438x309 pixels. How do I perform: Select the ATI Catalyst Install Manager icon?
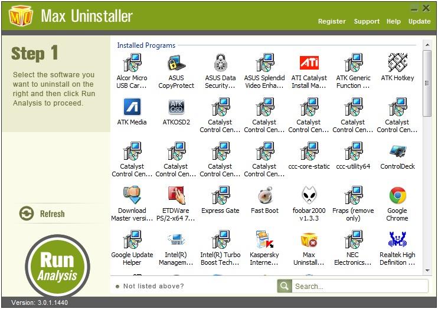click(x=309, y=63)
